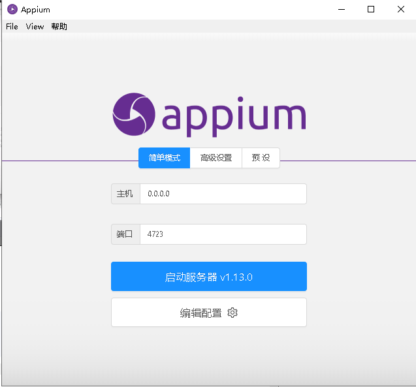Screen dimensions: 416x387
Task: Minimize the Appium window
Action: pos(342,10)
